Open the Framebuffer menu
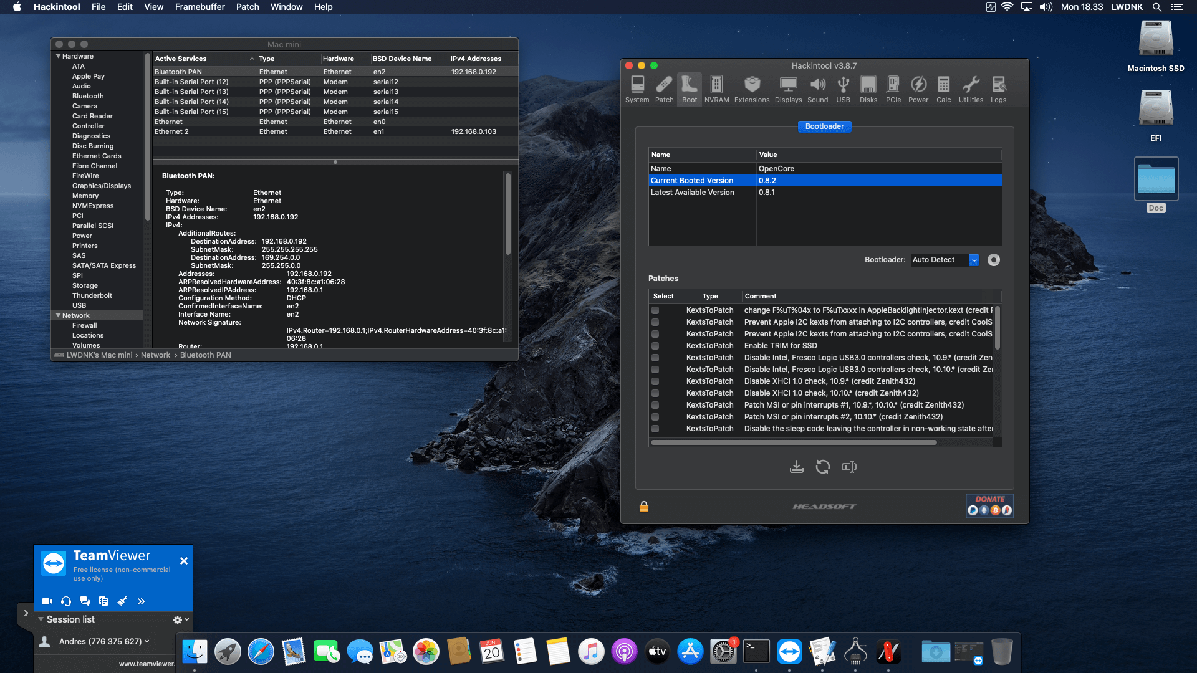1197x673 pixels. (199, 7)
